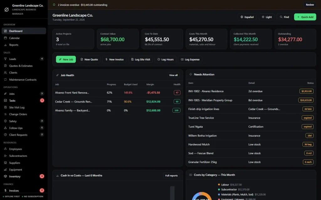Image resolution: width=321 pixels, height=200 pixels.
Task: Open the Calendar page
Action: pyautogui.click(x=24, y=38)
